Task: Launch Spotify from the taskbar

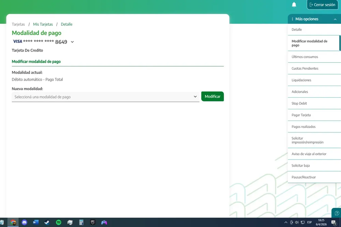Action: [x=59, y=222]
